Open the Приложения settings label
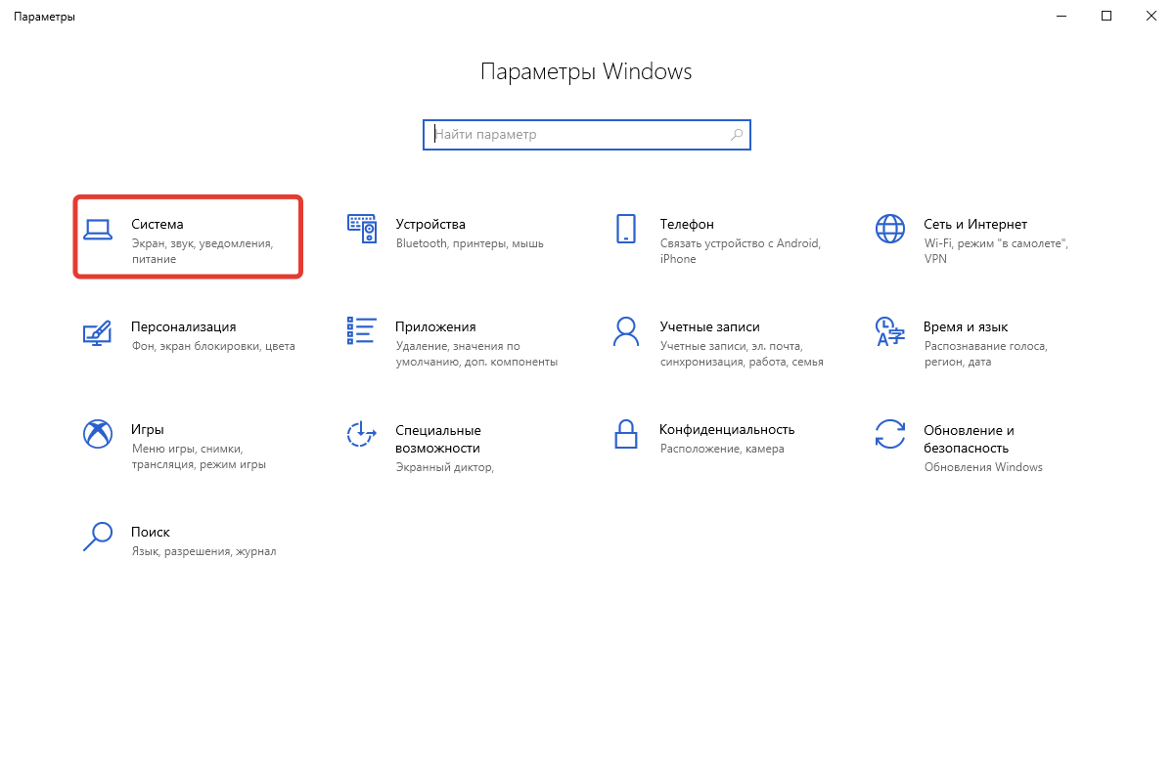 pos(435,326)
